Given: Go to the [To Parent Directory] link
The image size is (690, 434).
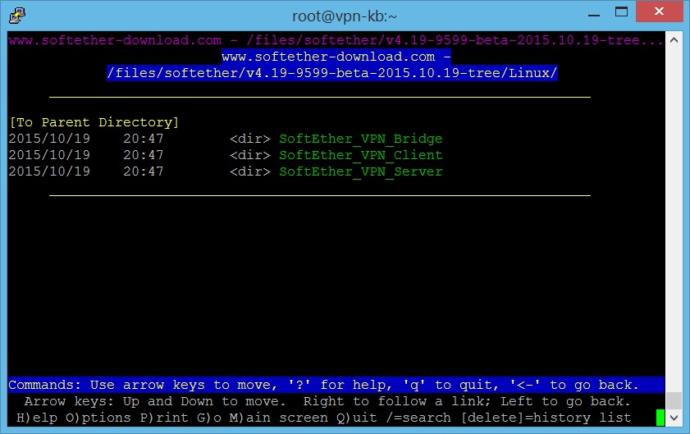Looking at the screenshot, I should click(x=94, y=122).
